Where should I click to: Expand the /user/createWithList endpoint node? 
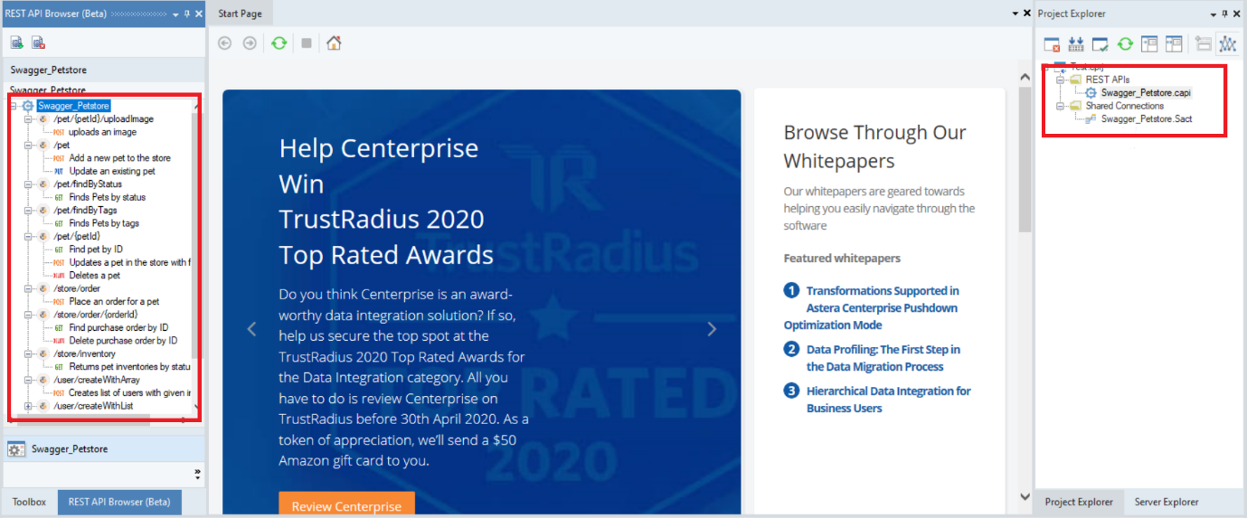pyautogui.click(x=28, y=406)
